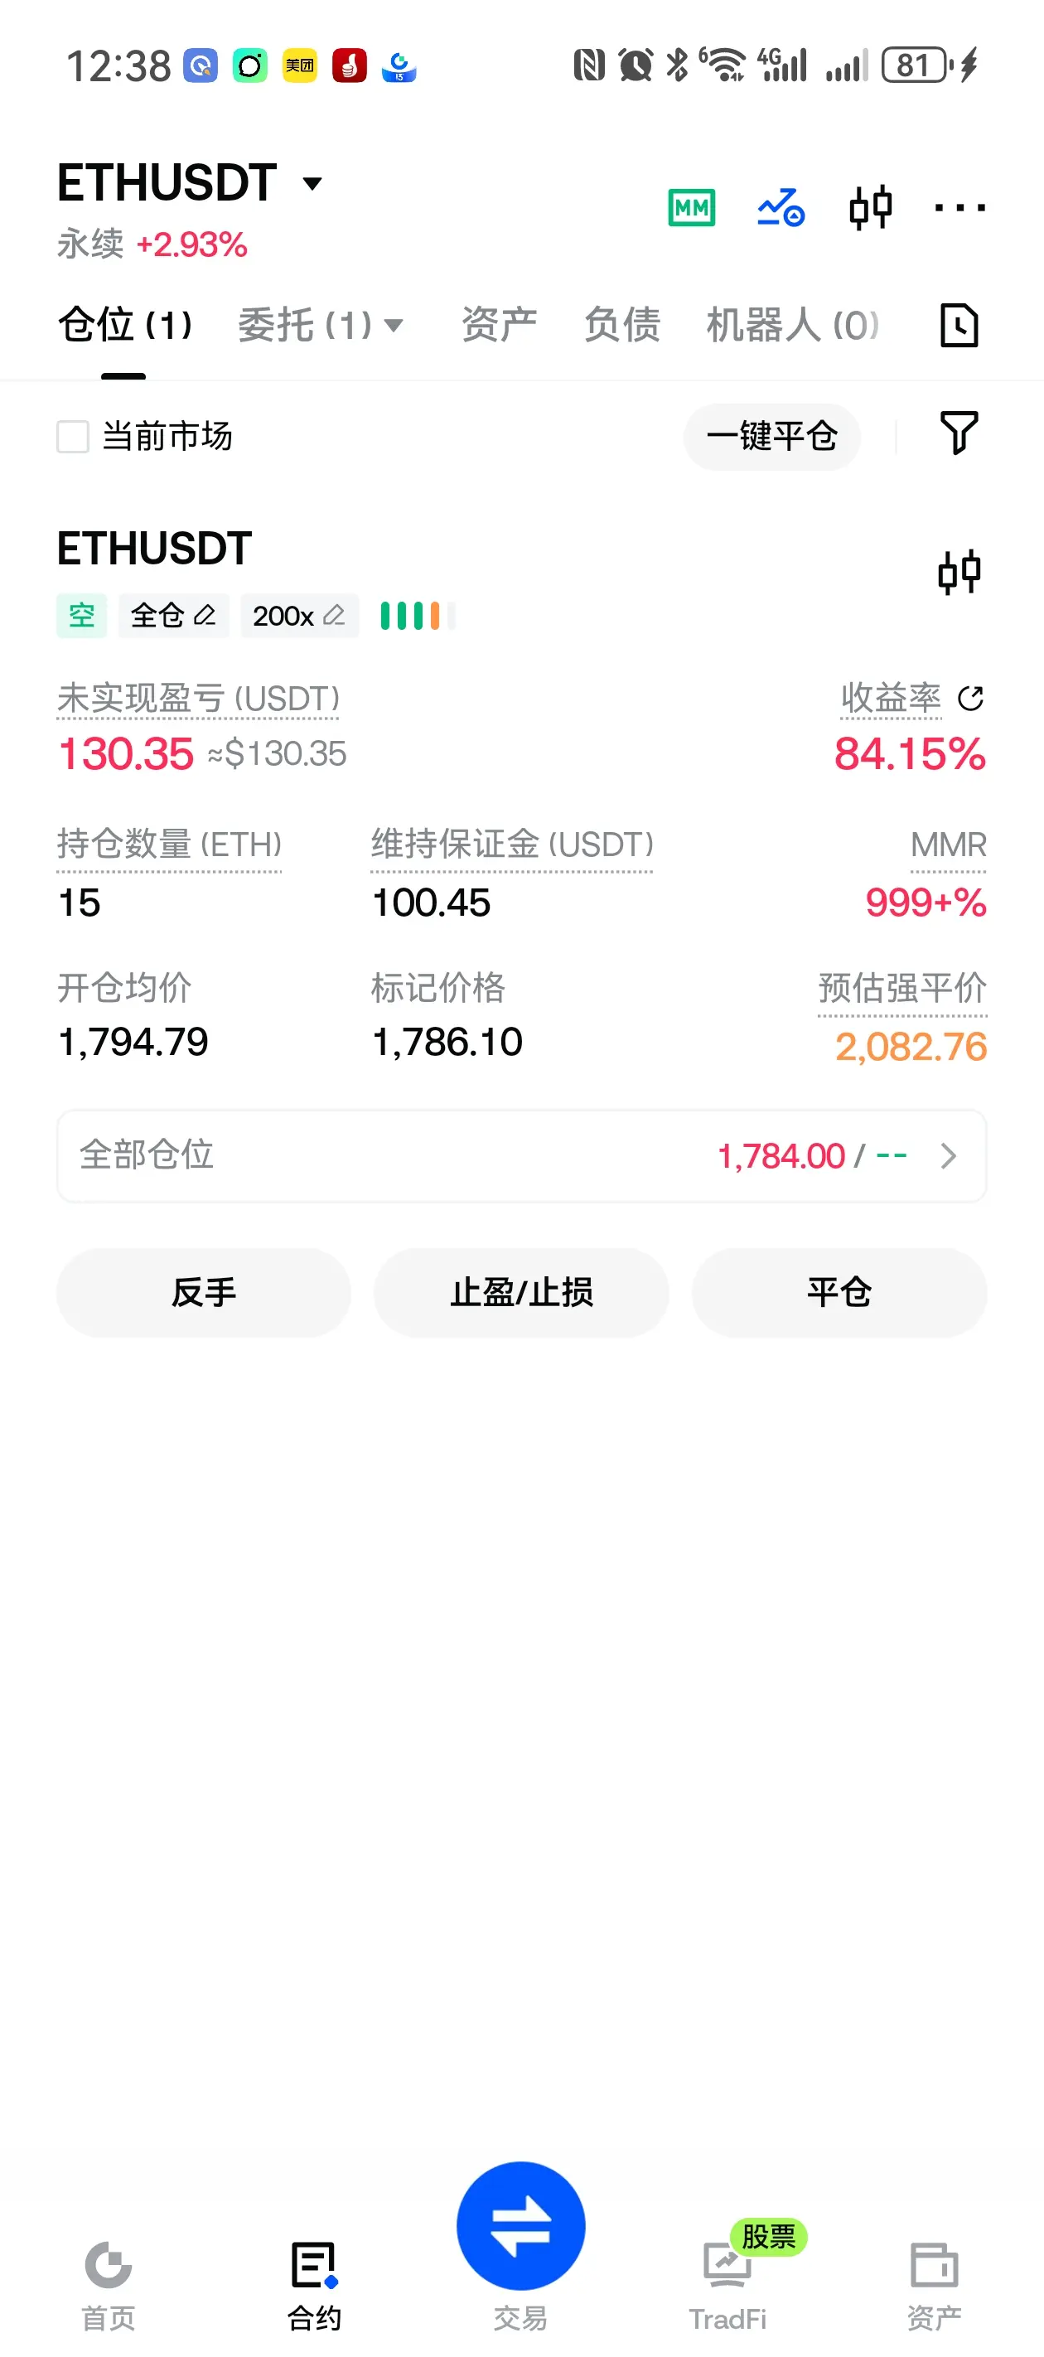Image resolution: width=1044 pixels, height=2357 pixels.
Task: Open candlestick chart icon beside ETHUSDT position
Action: pos(959,573)
